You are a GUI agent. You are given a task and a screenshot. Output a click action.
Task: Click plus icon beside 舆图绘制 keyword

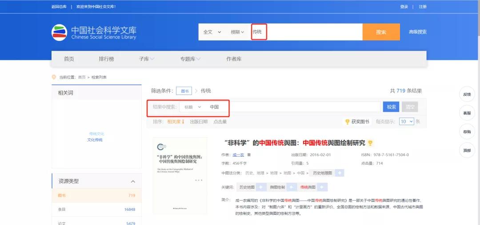click(x=292, y=187)
